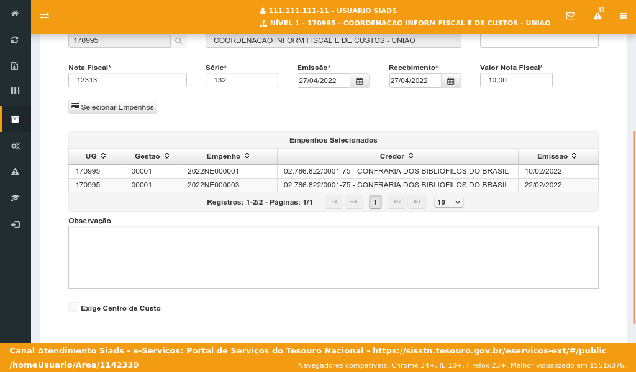636x372 pixels.
Task: Open the graduation cap sidebar icon
Action: [x=15, y=198]
